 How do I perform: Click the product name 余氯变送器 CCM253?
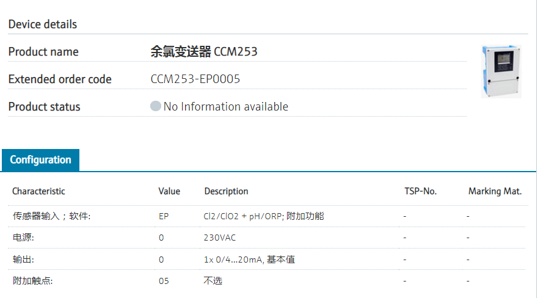point(204,52)
